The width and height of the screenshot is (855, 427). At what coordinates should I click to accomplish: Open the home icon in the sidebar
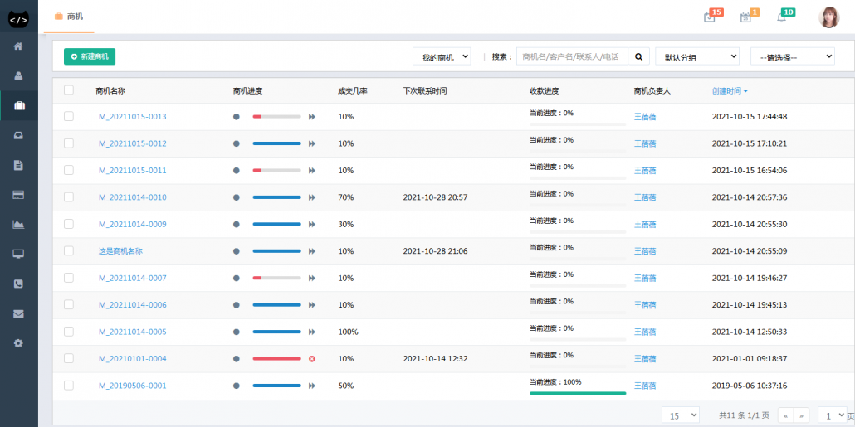(x=18, y=46)
